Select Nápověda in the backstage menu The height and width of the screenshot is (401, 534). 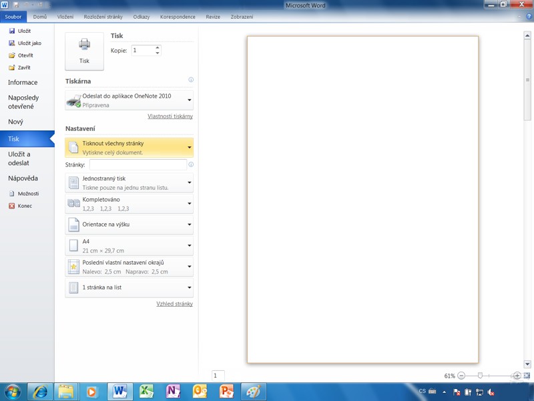[23, 178]
